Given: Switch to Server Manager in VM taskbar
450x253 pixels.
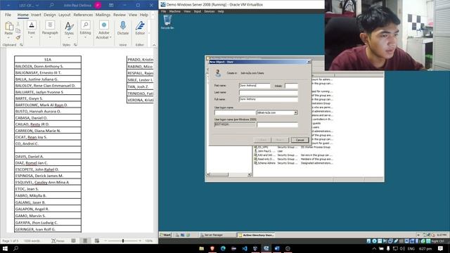Looking at the screenshot, I should [x=213, y=235].
